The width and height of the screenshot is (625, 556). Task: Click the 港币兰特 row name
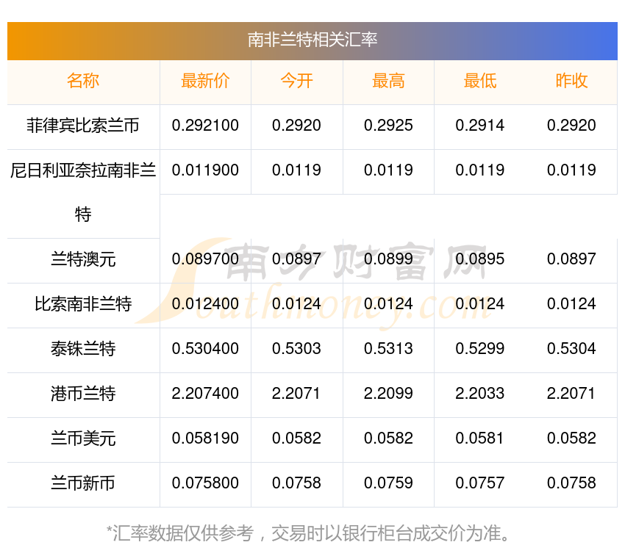pyautogui.click(x=83, y=394)
